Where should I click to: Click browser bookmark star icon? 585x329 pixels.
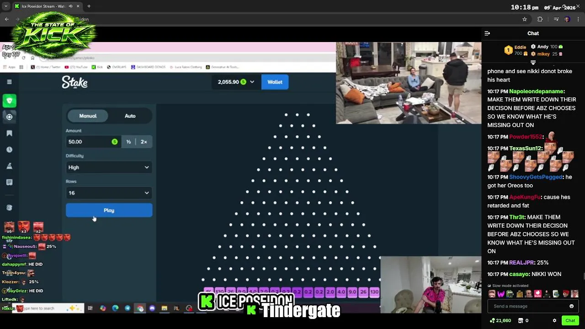[525, 19]
